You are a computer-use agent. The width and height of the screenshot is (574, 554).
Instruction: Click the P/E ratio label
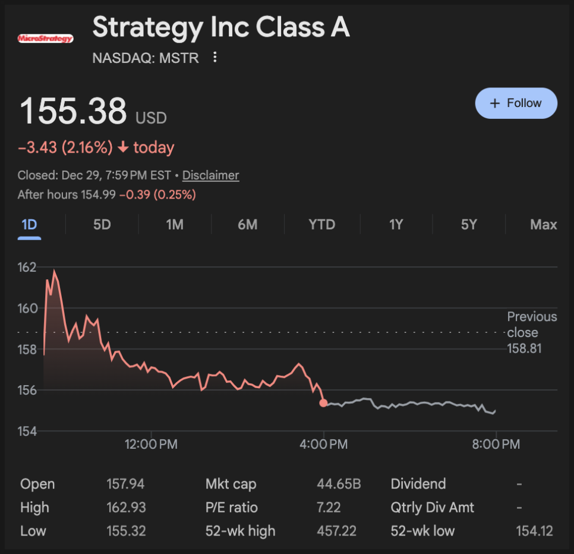pyautogui.click(x=231, y=508)
